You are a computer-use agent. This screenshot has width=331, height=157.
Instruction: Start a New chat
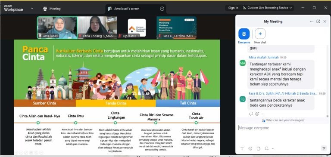[x=260, y=36]
